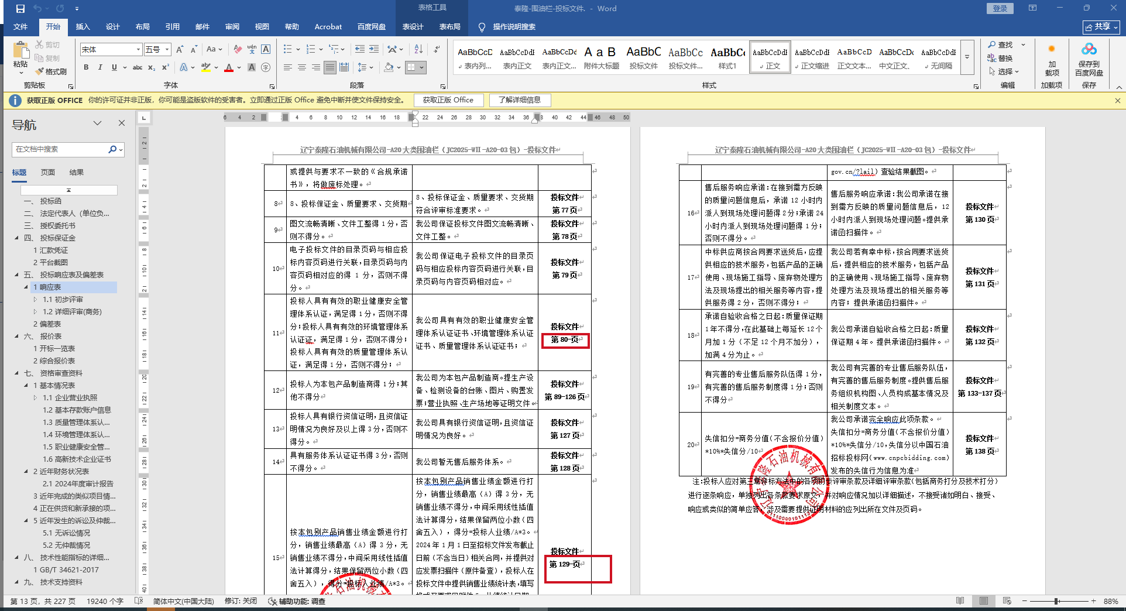1126x611 pixels.
Task: Switch to Read Mode view in status bar
Action: pos(960,601)
